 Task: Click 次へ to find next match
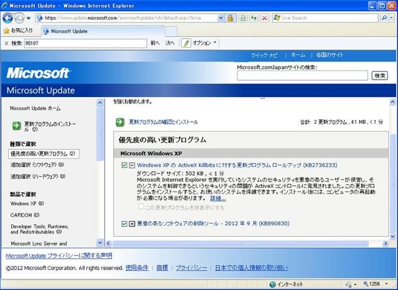click(x=170, y=43)
